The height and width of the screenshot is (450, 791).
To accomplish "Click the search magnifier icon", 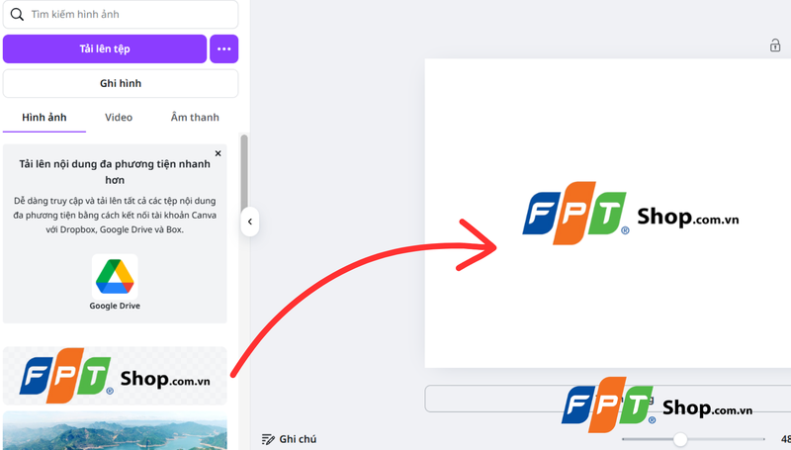I will 17,14.
